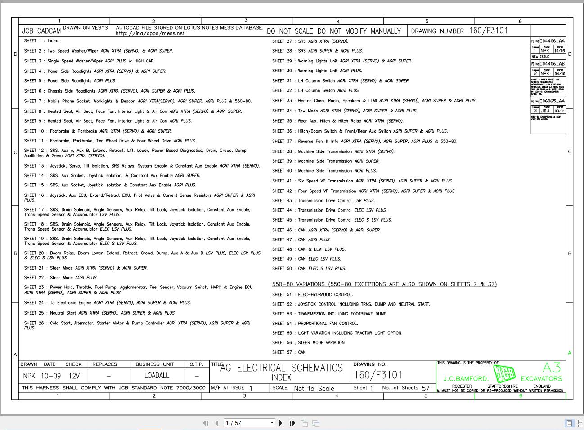Click SHEET 6 Chassis Side Roadlights entry
584x430 pixels.
tap(110, 91)
